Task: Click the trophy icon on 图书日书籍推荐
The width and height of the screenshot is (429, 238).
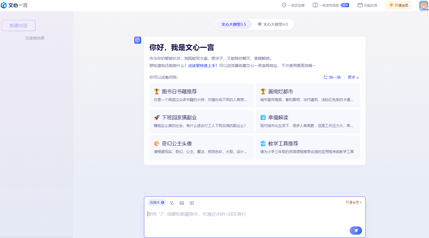Action: 157,91
